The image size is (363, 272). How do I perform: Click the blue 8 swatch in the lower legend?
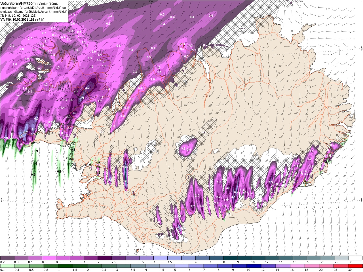click(x=225, y=266)
